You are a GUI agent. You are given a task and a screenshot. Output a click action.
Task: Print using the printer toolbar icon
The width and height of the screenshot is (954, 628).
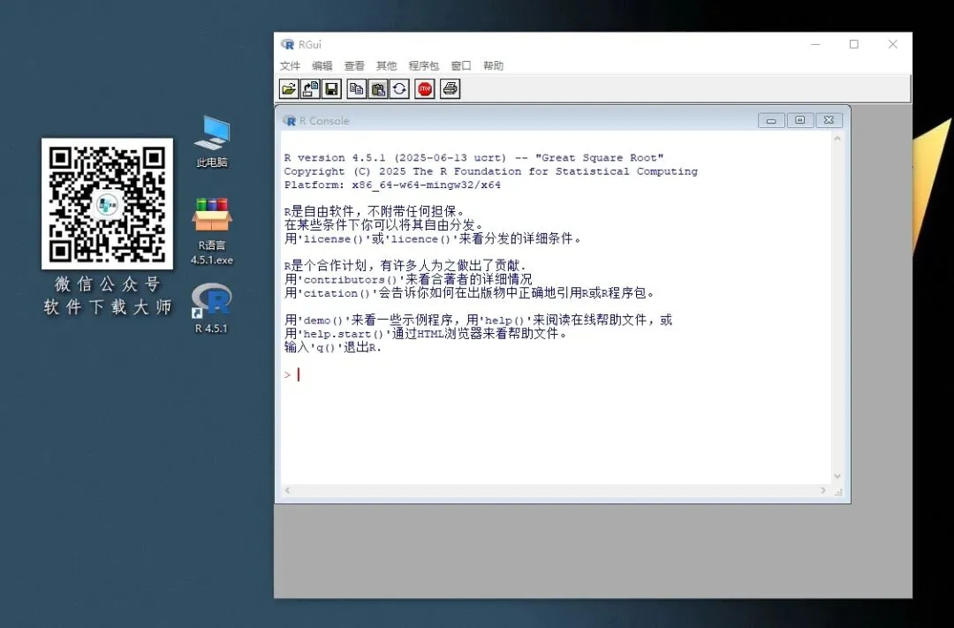[x=450, y=89]
